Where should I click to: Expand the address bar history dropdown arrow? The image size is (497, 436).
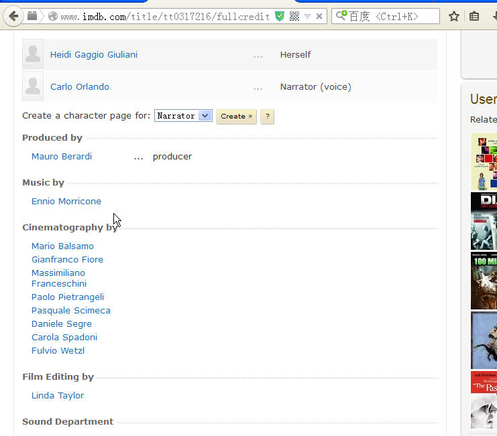click(307, 16)
